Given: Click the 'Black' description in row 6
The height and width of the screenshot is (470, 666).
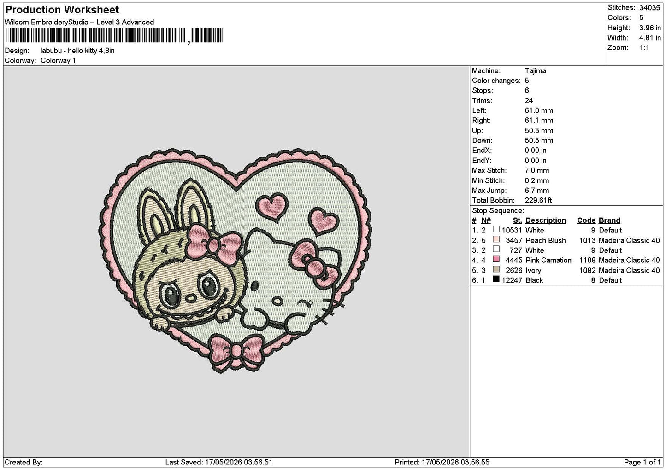Looking at the screenshot, I should coord(534,280).
